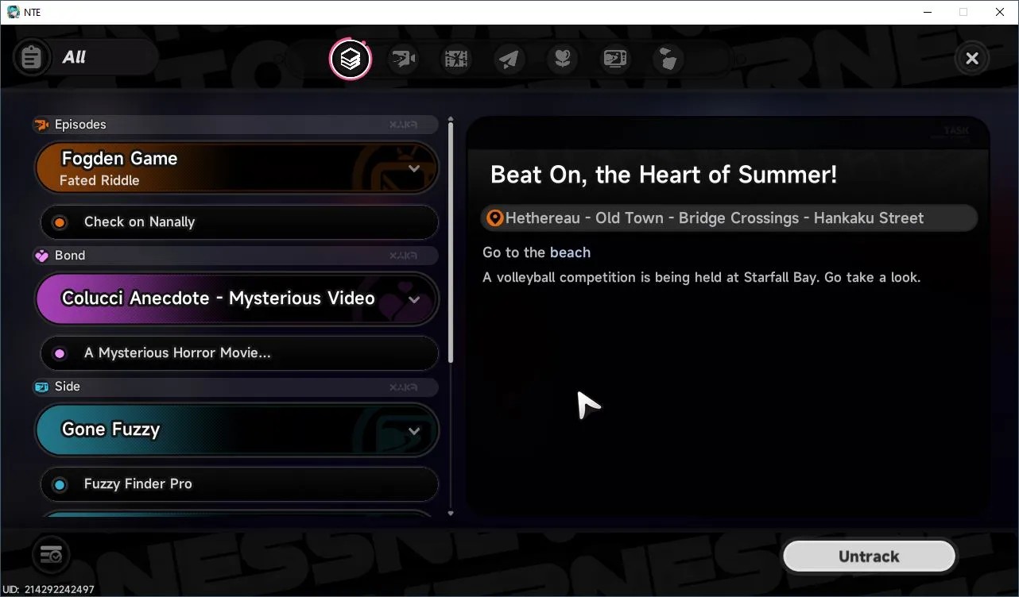Click the Hethereau Old Town location bar
This screenshot has width=1019, height=597.
point(729,218)
